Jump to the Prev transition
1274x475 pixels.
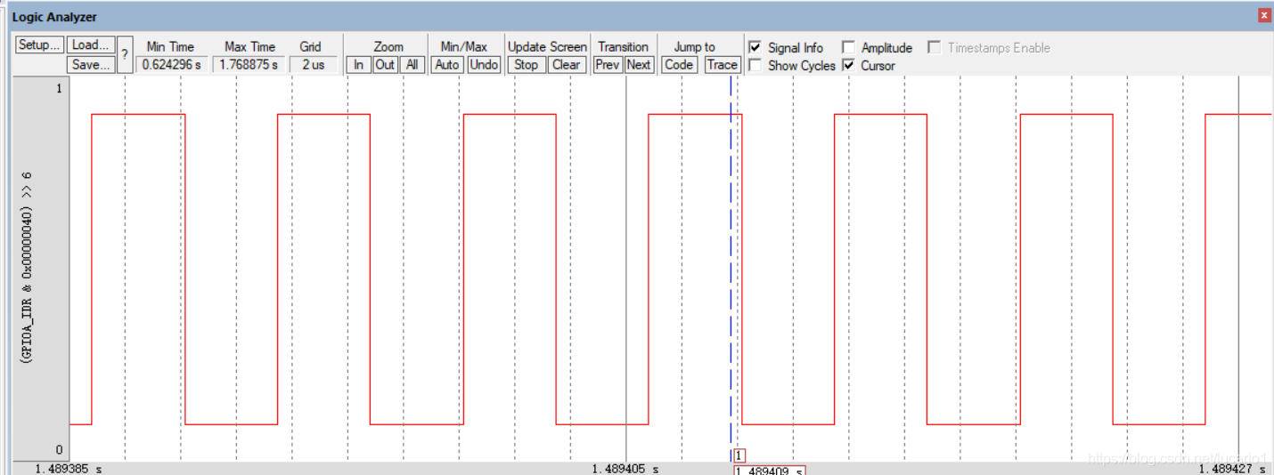[x=608, y=64]
